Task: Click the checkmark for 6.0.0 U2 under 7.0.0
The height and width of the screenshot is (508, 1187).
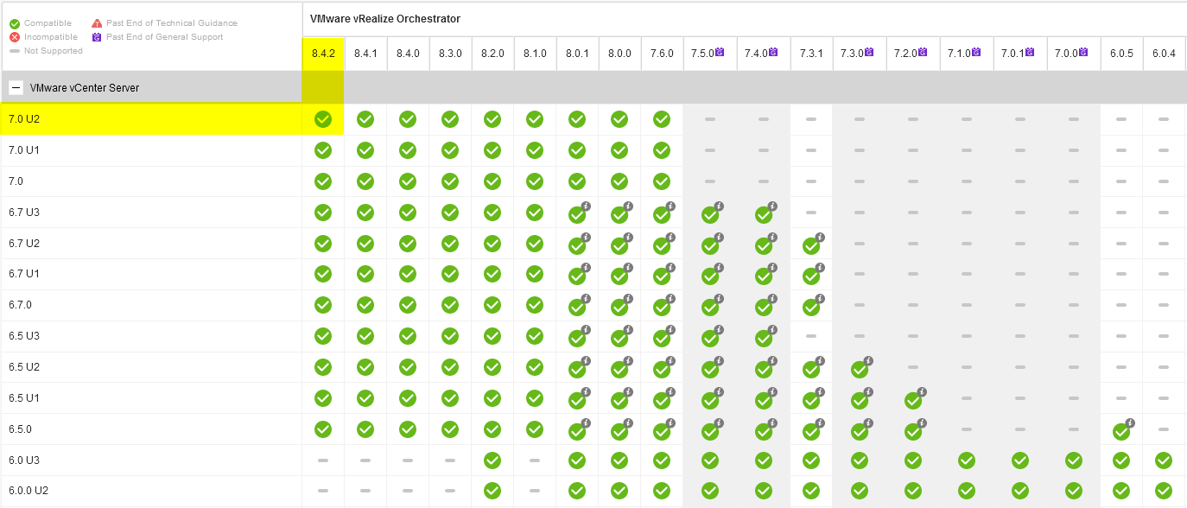Action: point(1074,491)
